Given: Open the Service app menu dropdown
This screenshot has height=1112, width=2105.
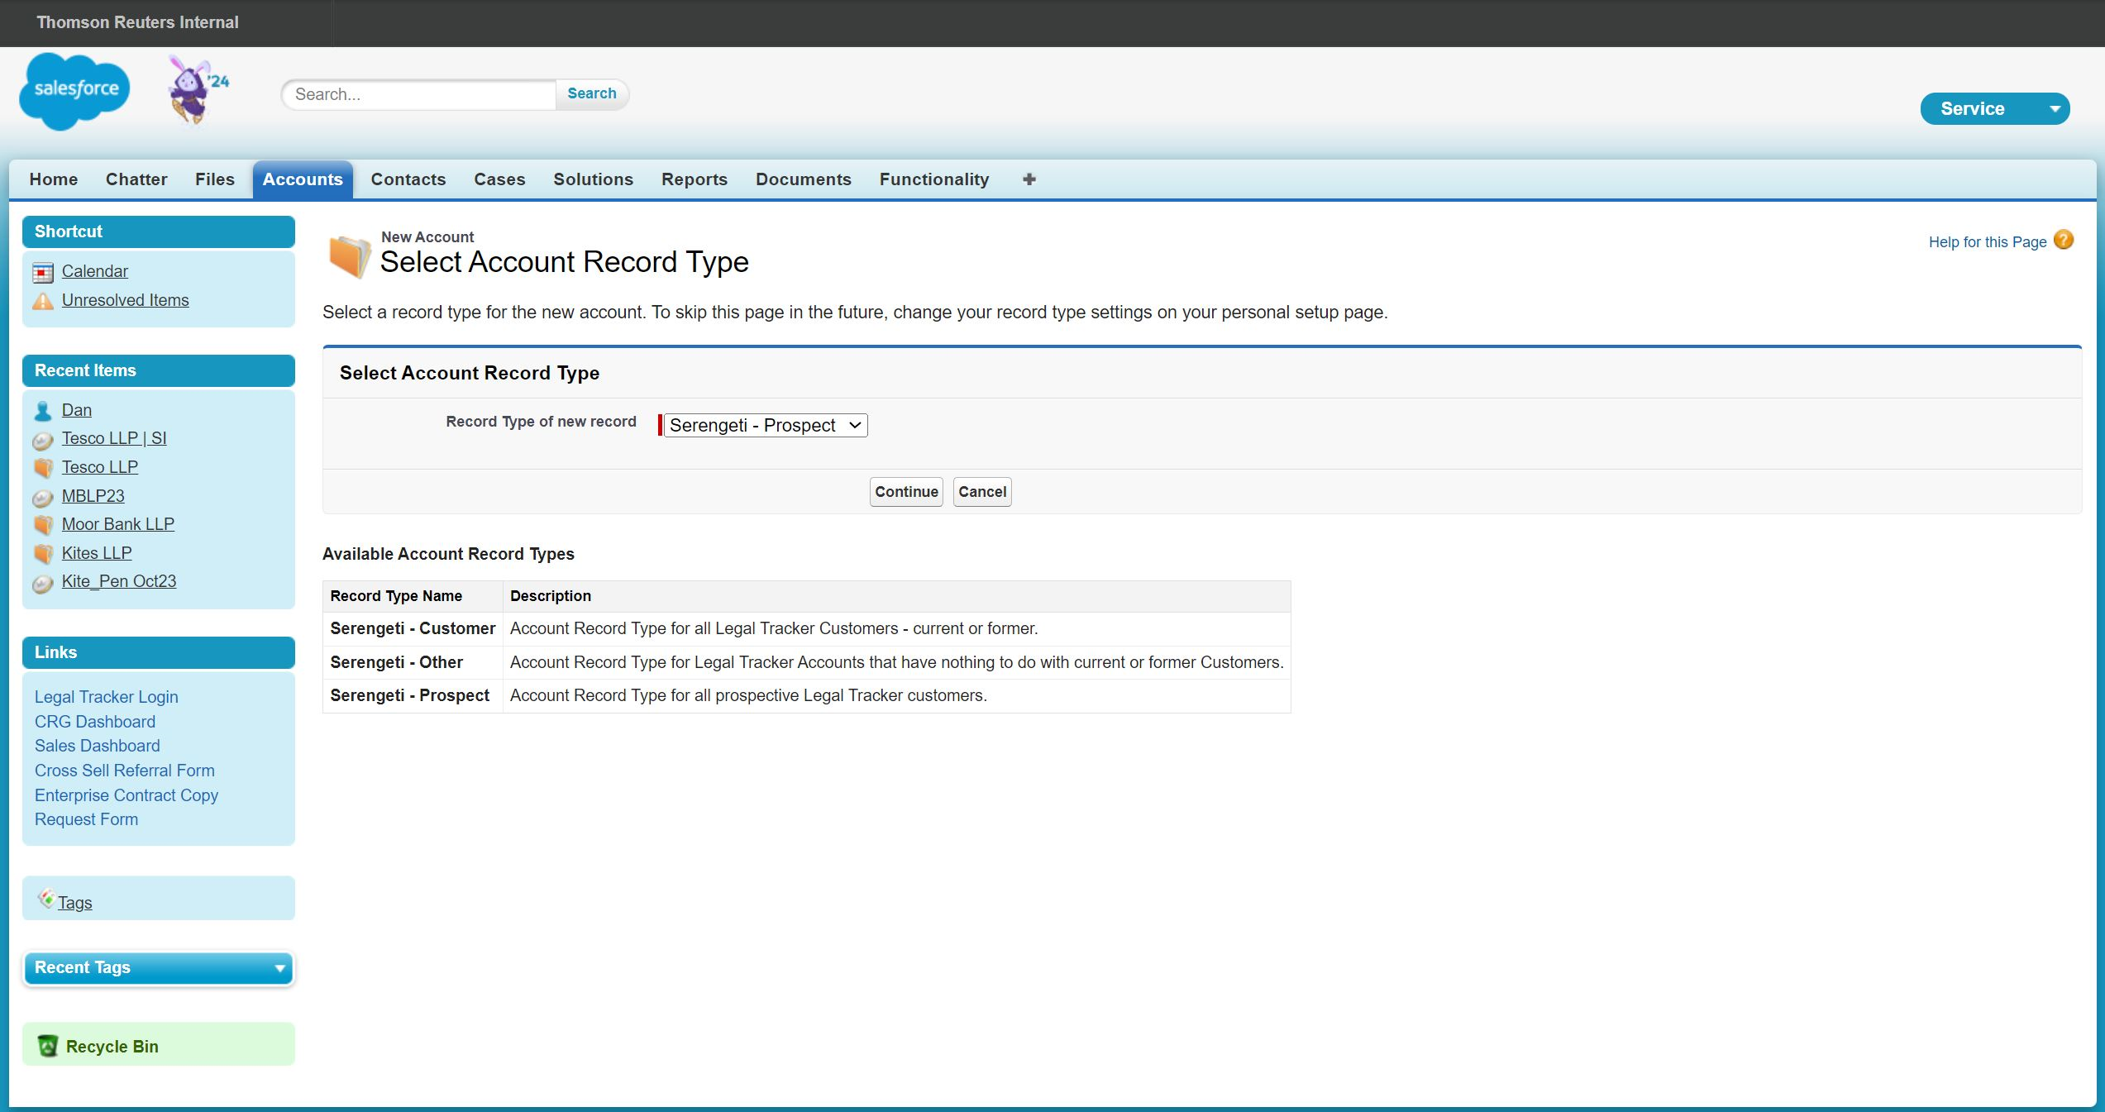Looking at the screenshot, I should pos(1994,109).
